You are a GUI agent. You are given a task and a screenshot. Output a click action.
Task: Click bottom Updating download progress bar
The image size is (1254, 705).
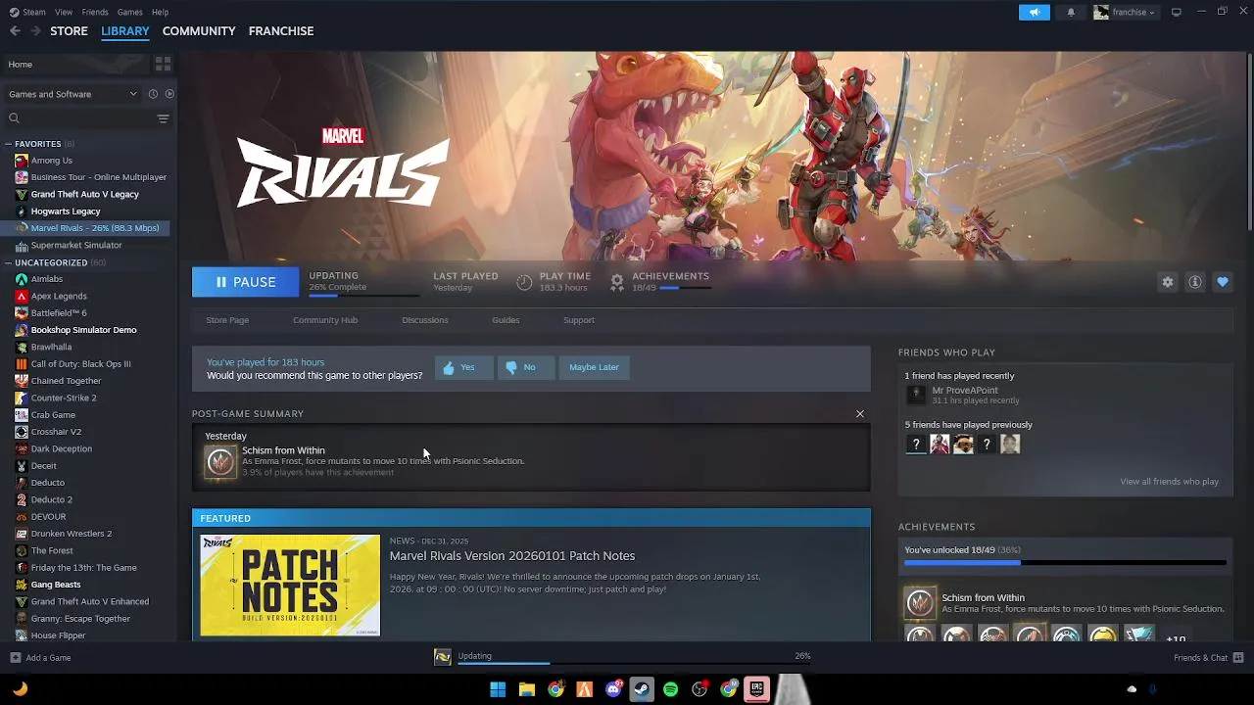coord(634,663)
